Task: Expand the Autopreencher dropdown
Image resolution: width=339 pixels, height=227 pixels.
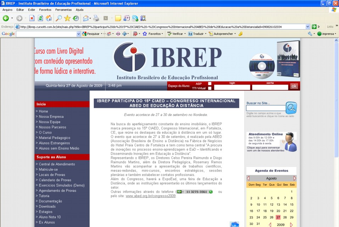Action: coord(235,34)
